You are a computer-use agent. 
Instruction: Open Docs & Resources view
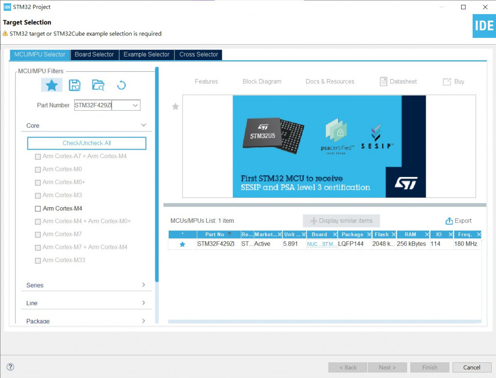tap(330, 82)
